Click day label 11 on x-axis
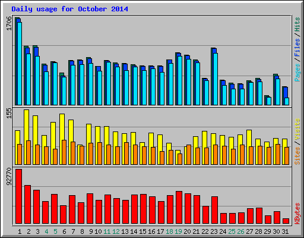This screenshot has height=238, width=304. tap(107, 231)
